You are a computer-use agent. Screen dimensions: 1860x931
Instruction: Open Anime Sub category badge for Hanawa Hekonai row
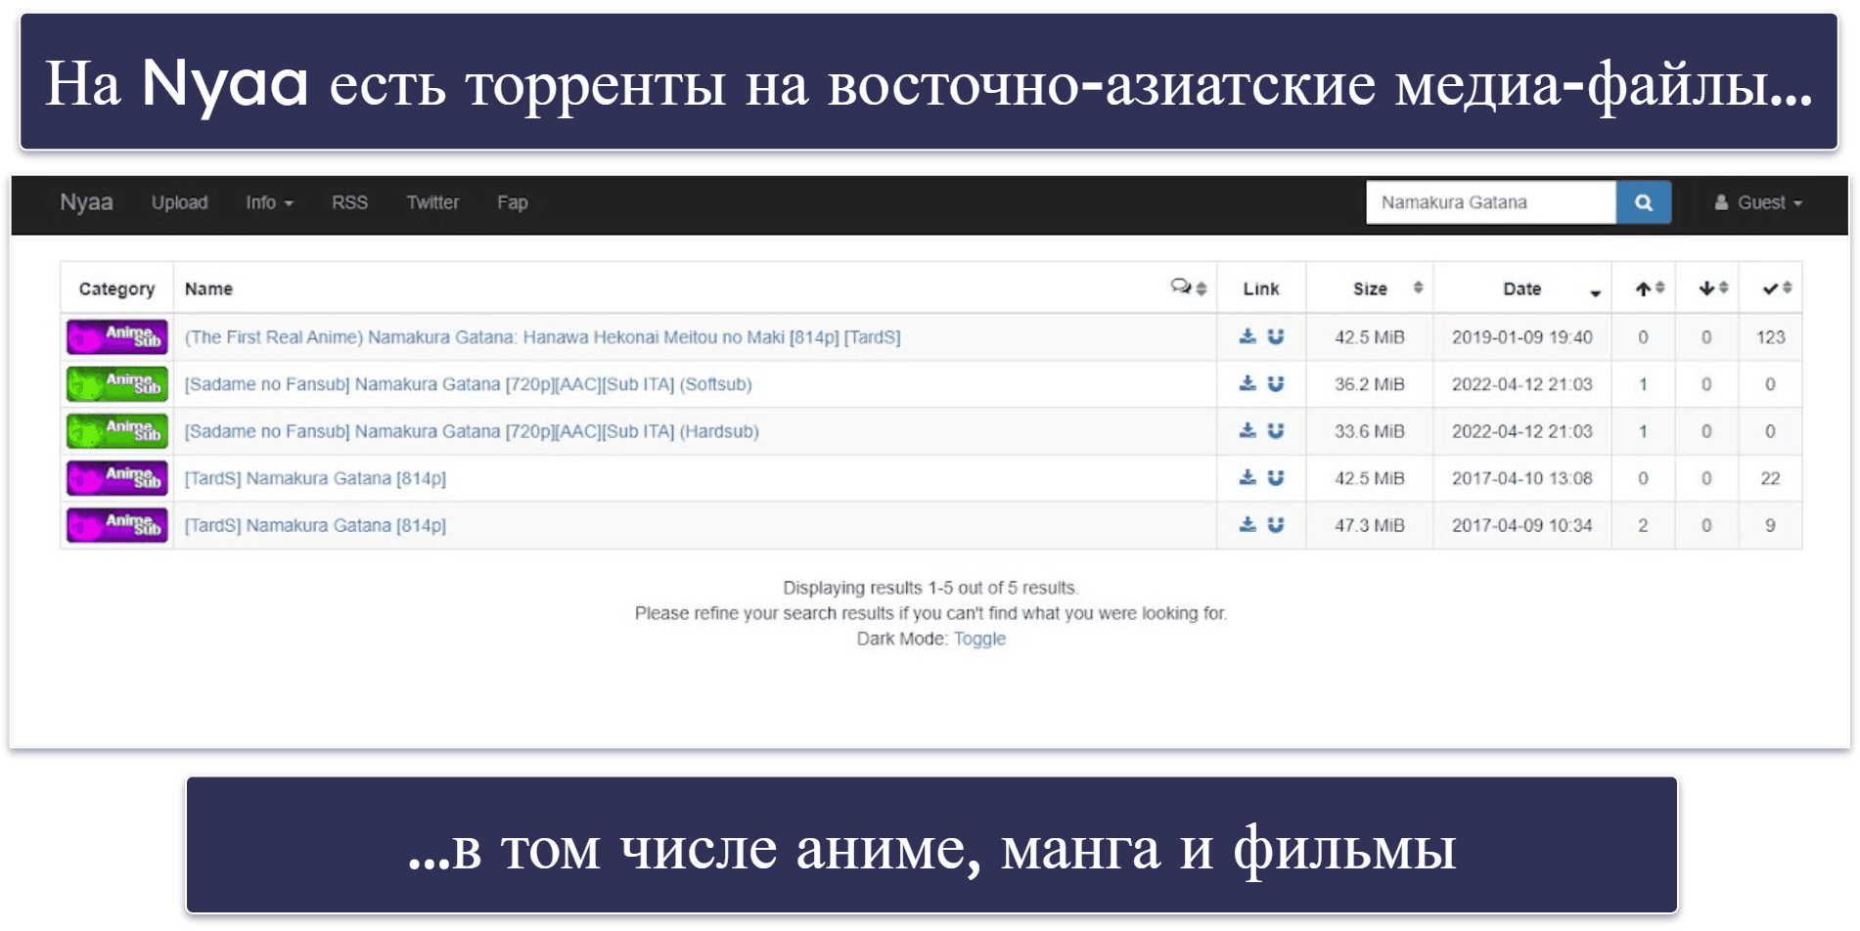pos(116,337)
